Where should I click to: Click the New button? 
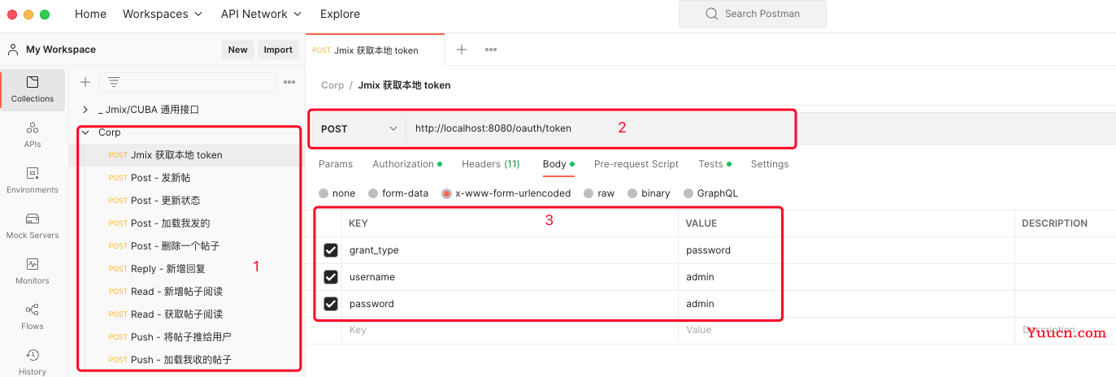click(x=238, y=50)
